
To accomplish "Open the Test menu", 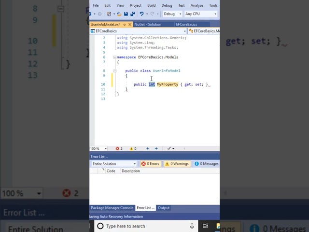I will point(182,5).
